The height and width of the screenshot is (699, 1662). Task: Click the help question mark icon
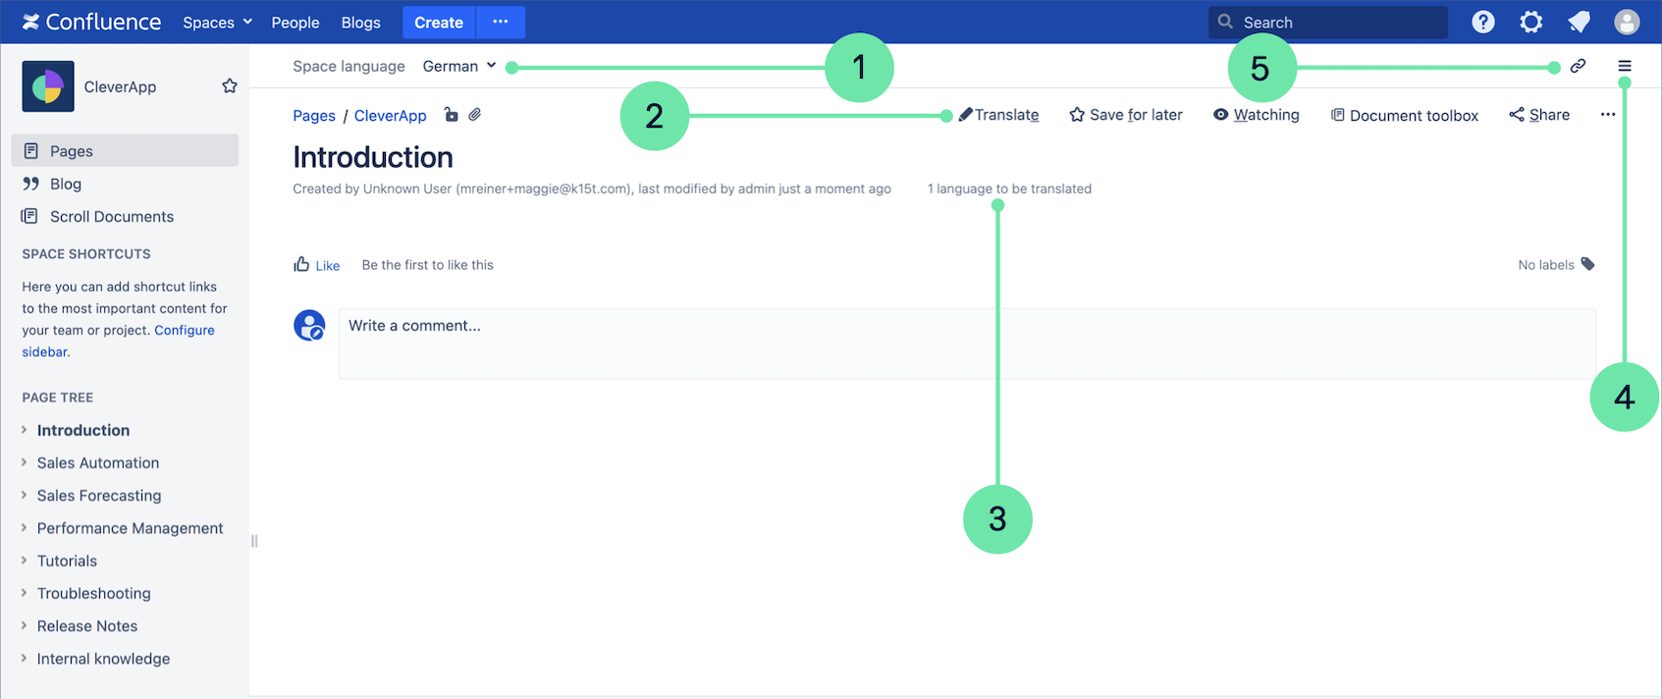point(1482,22)
